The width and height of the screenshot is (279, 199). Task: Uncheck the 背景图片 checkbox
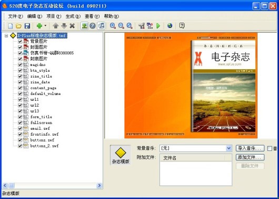pyautogui.click(x=20, y=42)
